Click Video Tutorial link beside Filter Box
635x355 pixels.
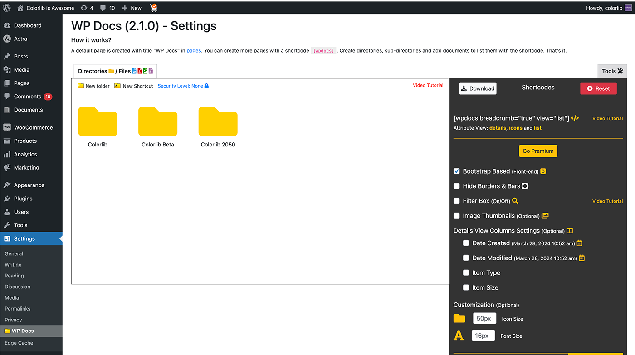point(607,201)
